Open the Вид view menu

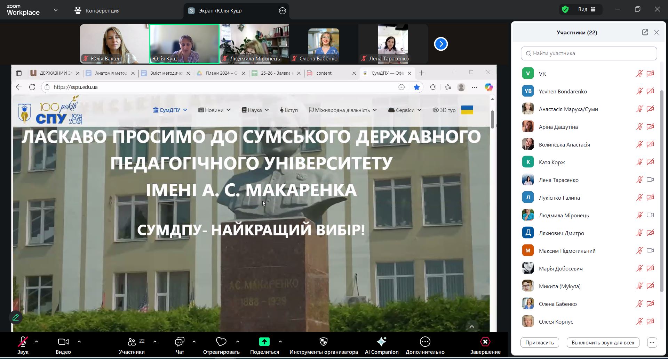[x=587, y=9]
